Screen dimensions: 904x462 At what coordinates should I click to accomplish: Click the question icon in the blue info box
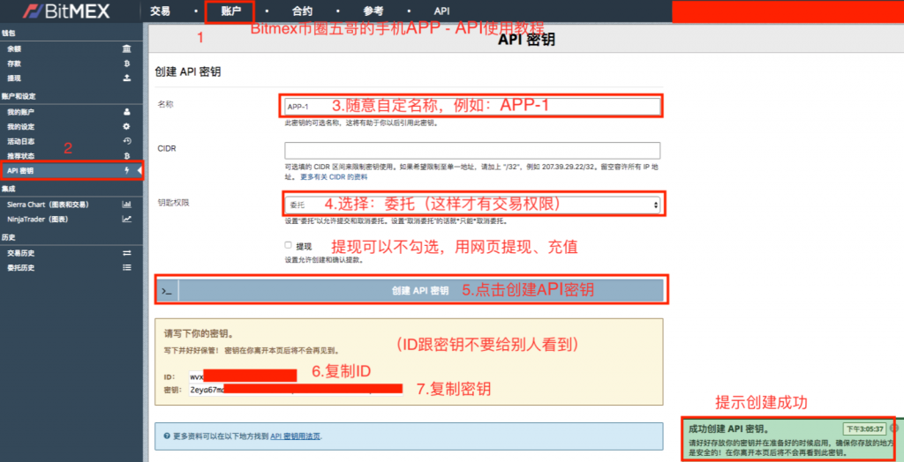pos(167,436)
